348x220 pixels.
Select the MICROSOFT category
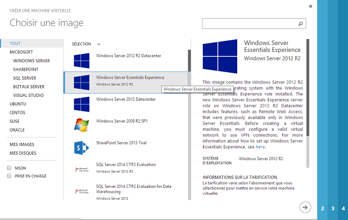click(x=21, y=52)
